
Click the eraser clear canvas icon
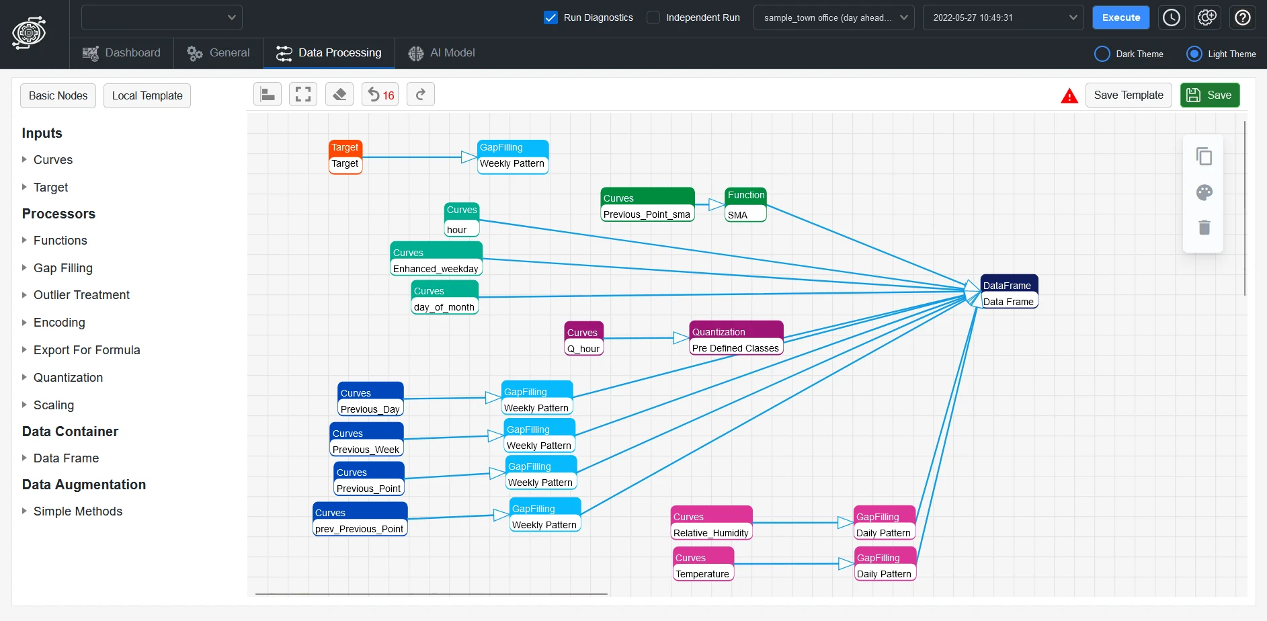(x=339, y=95)
